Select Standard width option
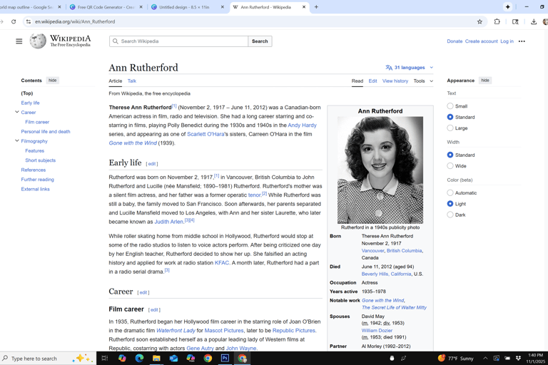The width and height of the screenshot is (548, 365). [x=450, y=155]
